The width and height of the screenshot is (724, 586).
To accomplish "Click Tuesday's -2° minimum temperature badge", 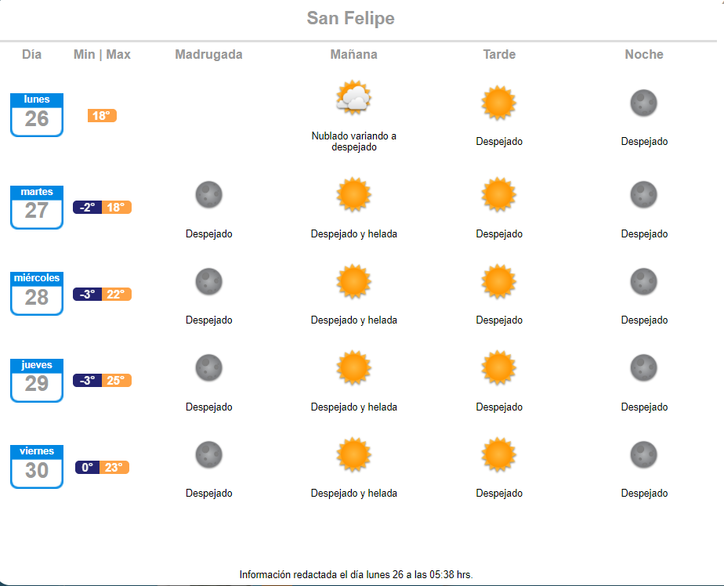I will (87, 208).
